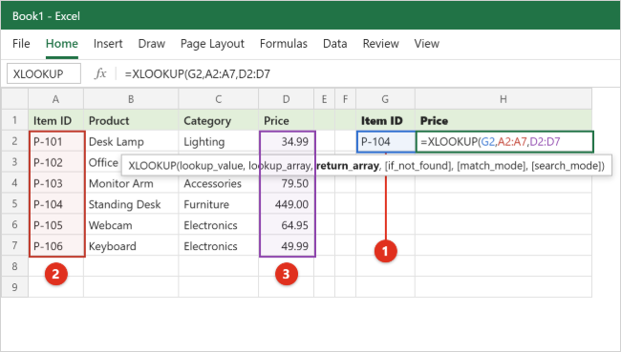The height and width of the screenshot is (352, 621).
Task: Select price cell 34.99
Action: [x=287, y=141]
